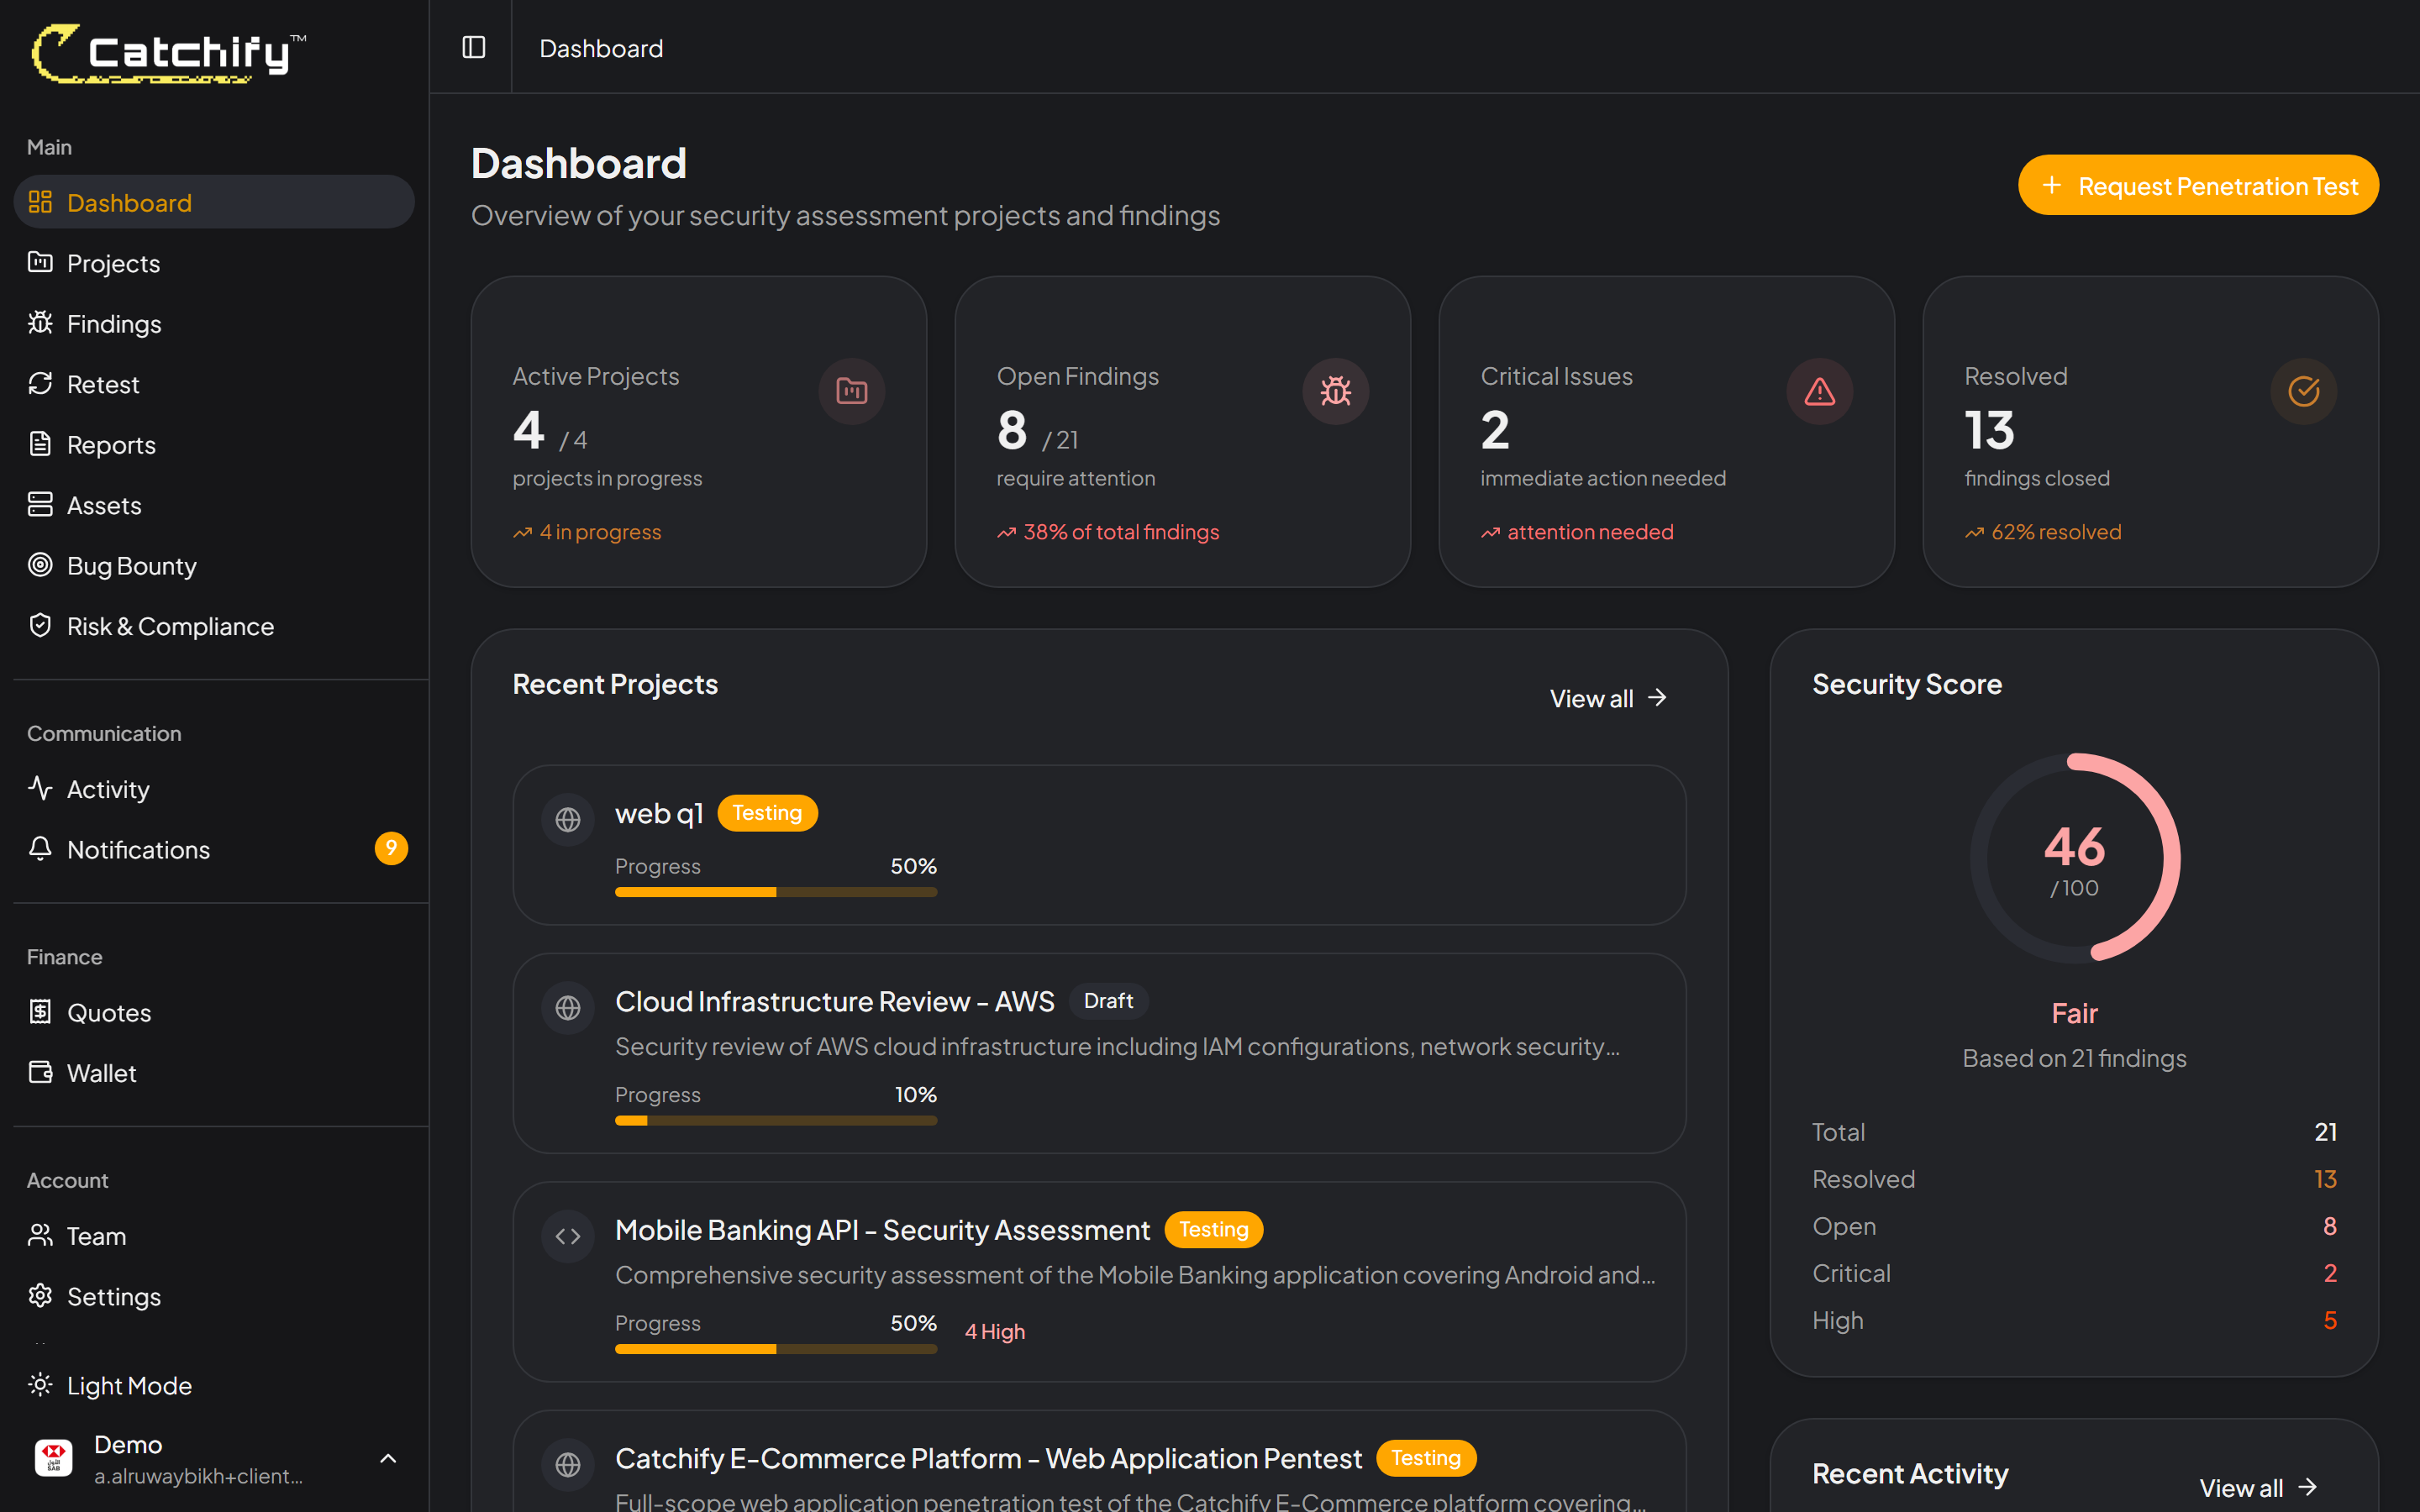The width and height of the screenshot is (2420, 1512).
Task: Click the bug icon on Open Findings card
Action: point(1336,391)
